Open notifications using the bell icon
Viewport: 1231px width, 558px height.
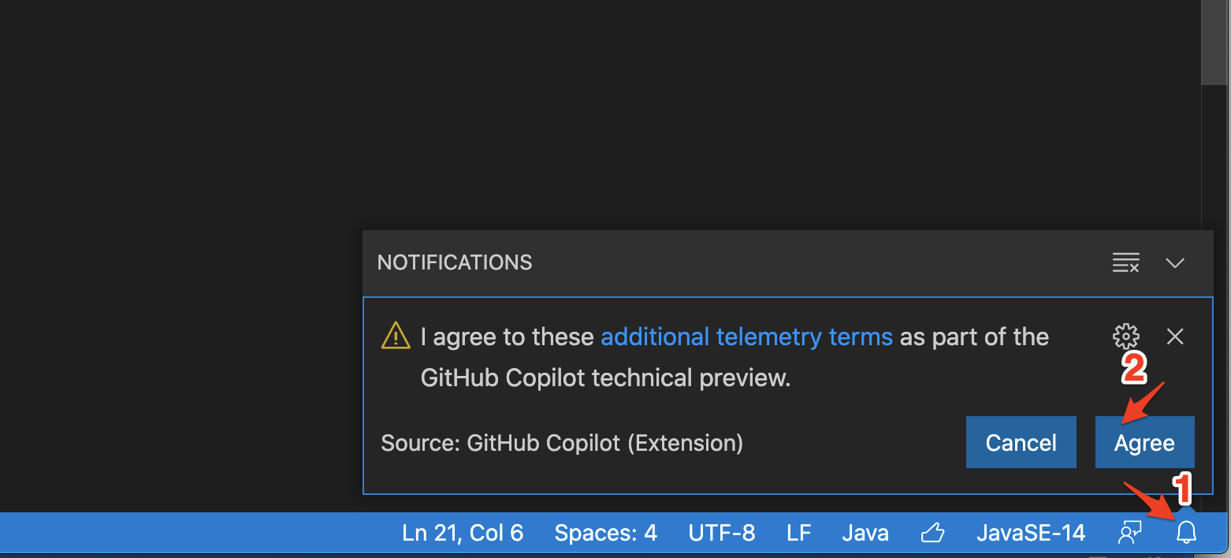point(1186,532)
